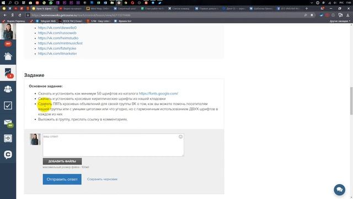Click into the answer text area
This screenshot has width=353, height=199.
pos(113,145)
